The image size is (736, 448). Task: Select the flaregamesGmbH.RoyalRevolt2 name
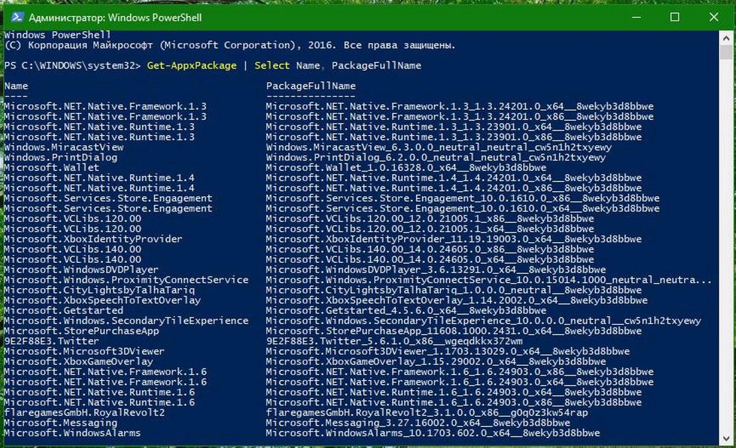point(84,412)
